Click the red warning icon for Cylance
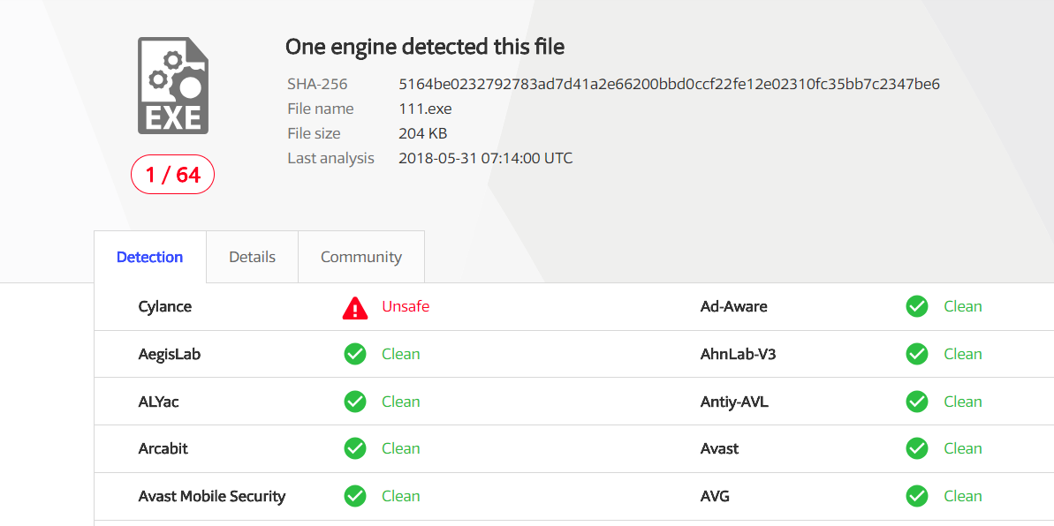Viewport: 1054px width, 526px height. click(355, 307)
